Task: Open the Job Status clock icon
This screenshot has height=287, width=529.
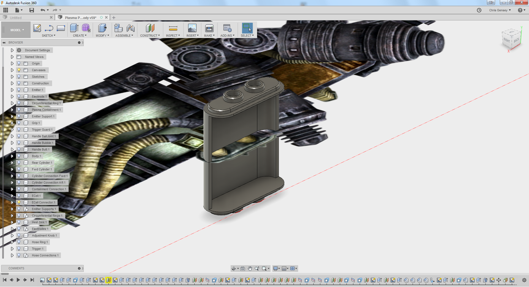Action: coord(479,10)
